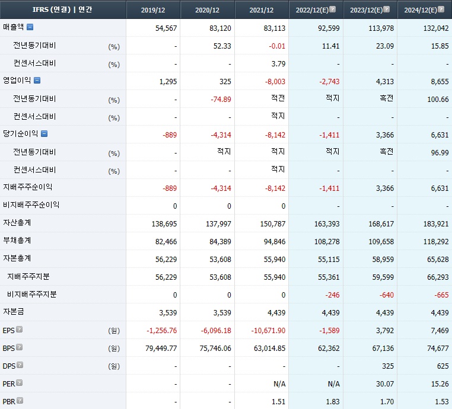Click 2021/12 revenue value 83,113

click(x=275, y=28)
